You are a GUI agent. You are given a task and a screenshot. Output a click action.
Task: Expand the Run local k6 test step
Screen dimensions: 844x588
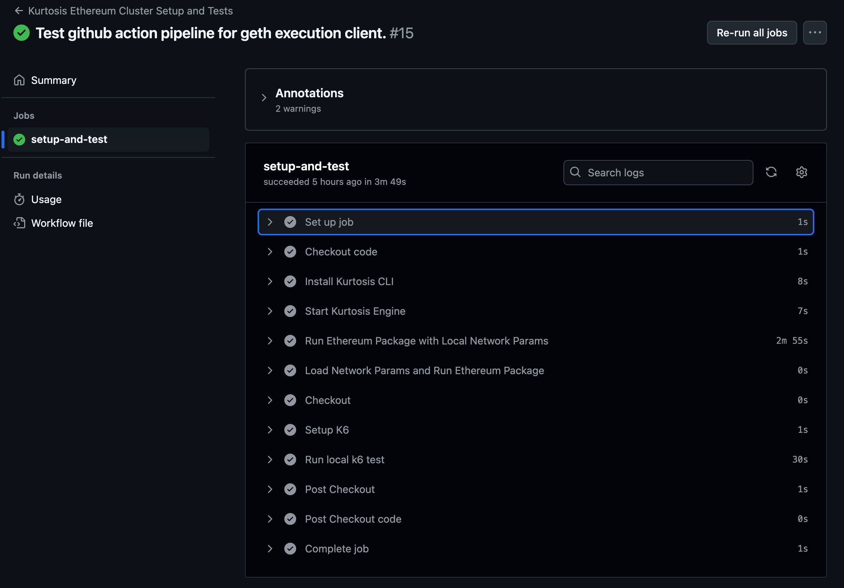[x=536, y=460]
